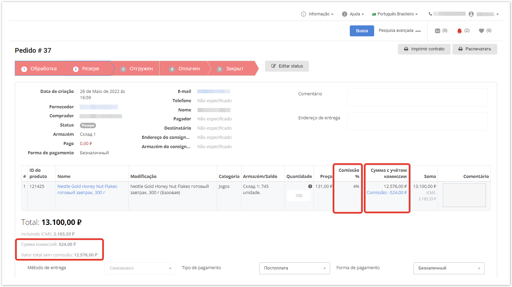
Task: Click the blue Busca button
Action: pyautogui.click(x=362, y=31)
